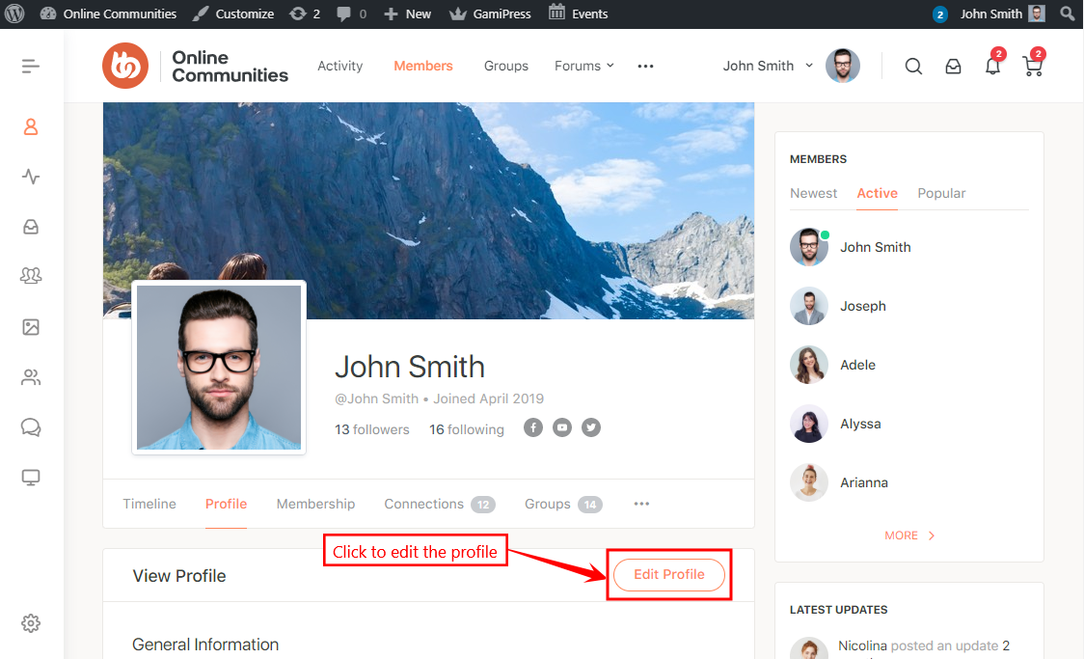View the shopping cart with 2 items
Viewport: 1084px width, 659px height.
click(x=1032, y=66)
